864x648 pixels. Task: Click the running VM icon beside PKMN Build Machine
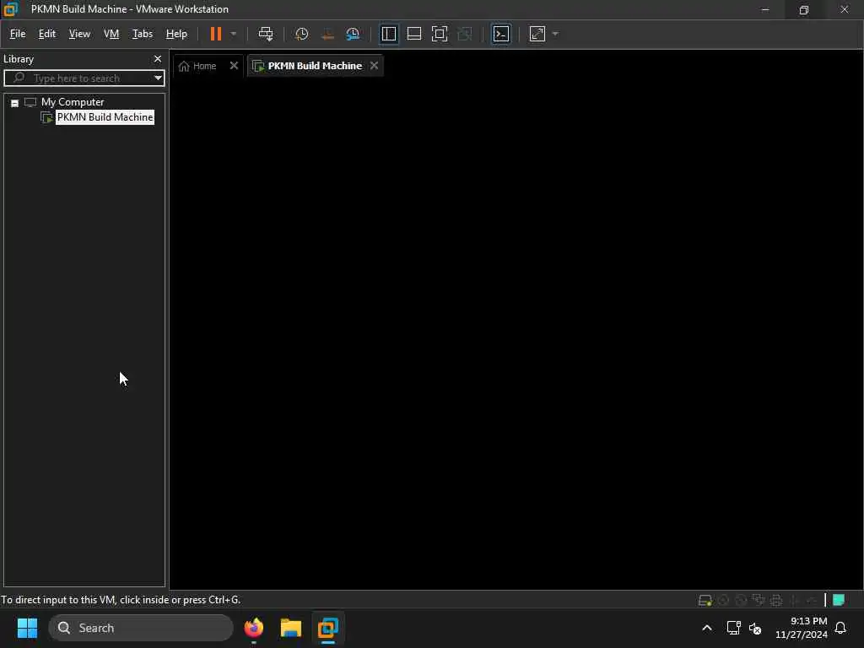coord(47,117)
